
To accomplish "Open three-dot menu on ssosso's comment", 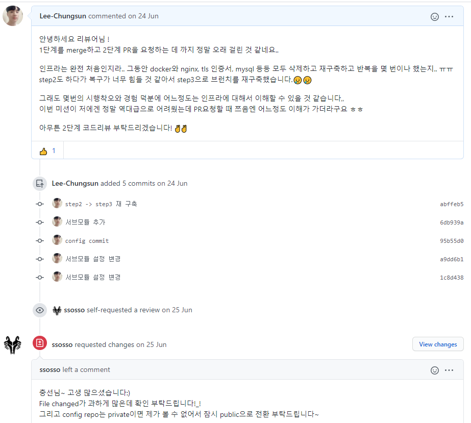I will coord(449,370).
